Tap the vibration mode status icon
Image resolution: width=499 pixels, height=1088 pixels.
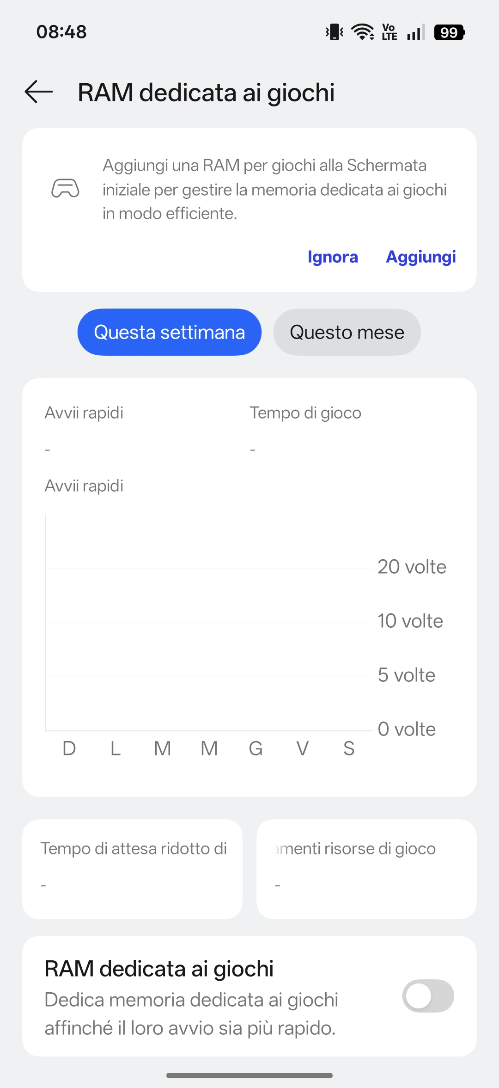pos(335,32)
